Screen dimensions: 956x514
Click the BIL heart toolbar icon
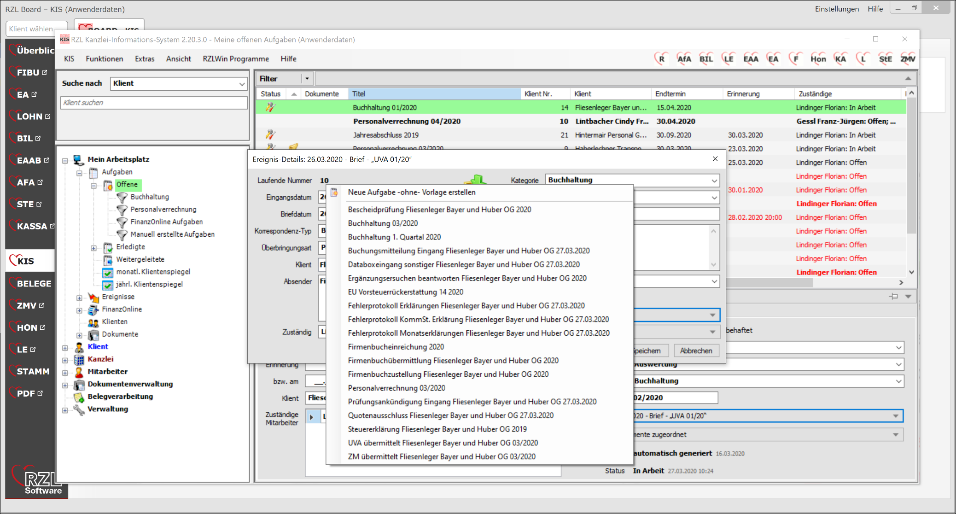coord(705,58)
